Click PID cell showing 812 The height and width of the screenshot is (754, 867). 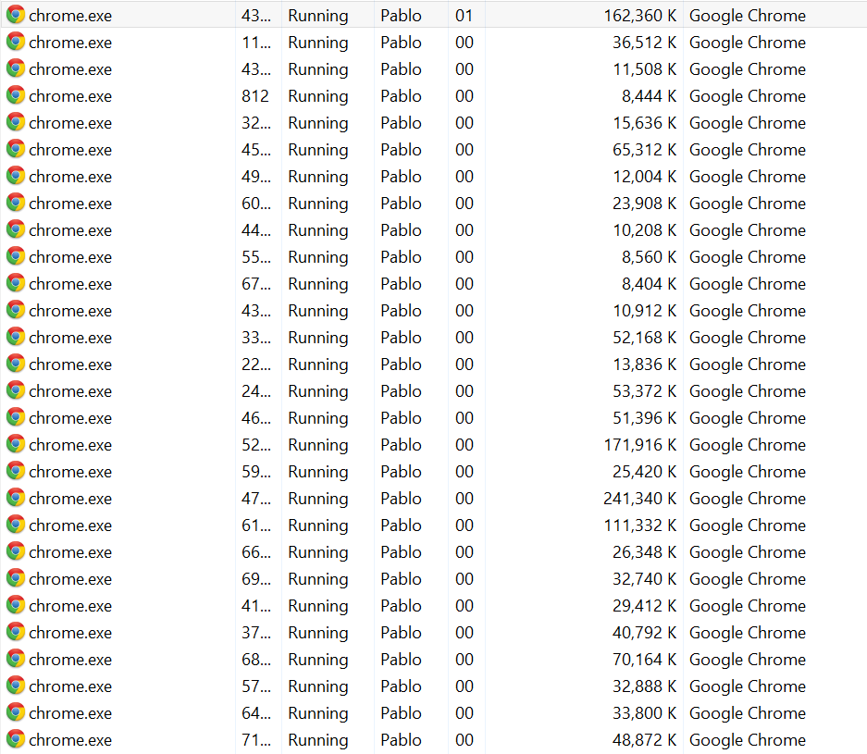click(254, 95)
